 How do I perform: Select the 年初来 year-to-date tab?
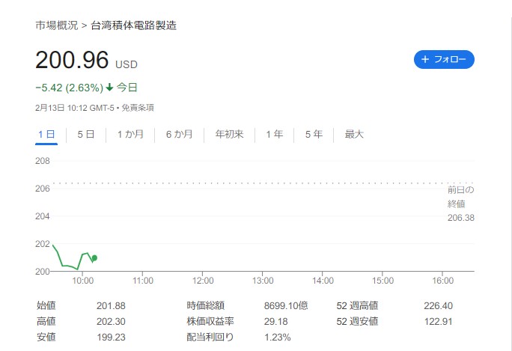point(229,134)
